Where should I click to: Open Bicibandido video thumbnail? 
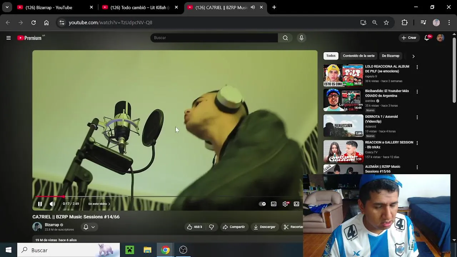[x=343, y=100]
